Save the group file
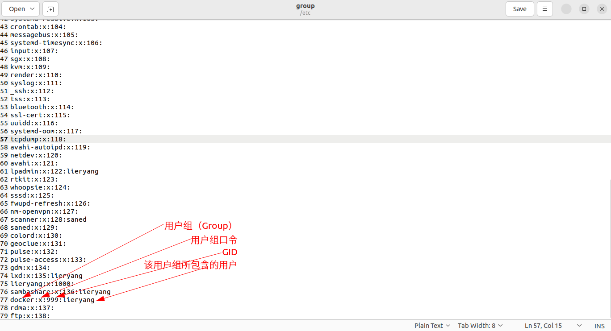 (520, 9)
